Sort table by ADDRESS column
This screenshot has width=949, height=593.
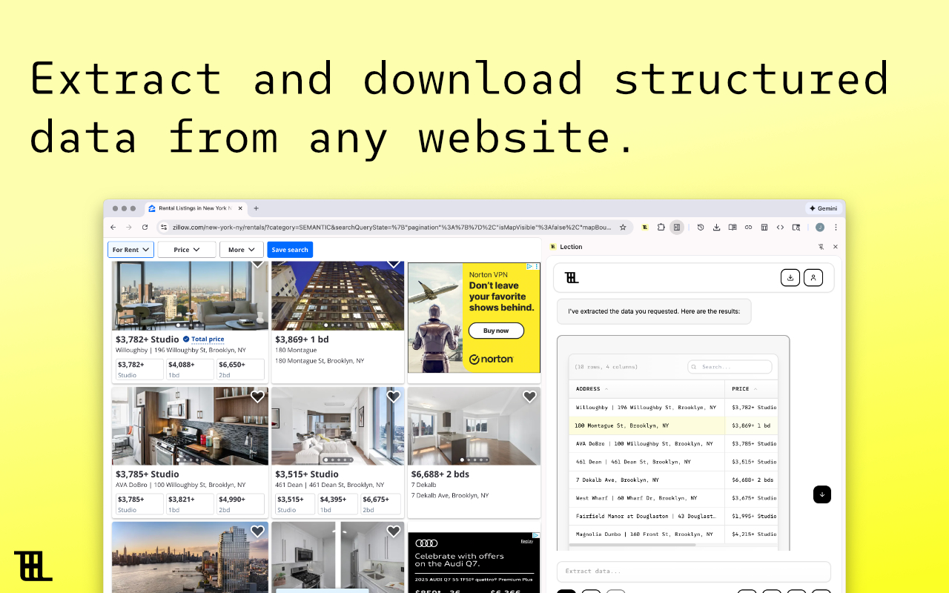(x=592, y=388)
